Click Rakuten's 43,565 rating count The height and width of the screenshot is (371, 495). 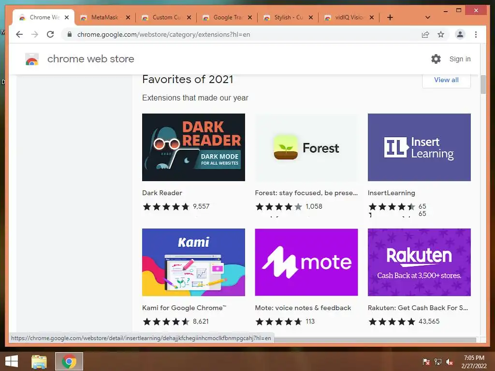tap(429, 321)
